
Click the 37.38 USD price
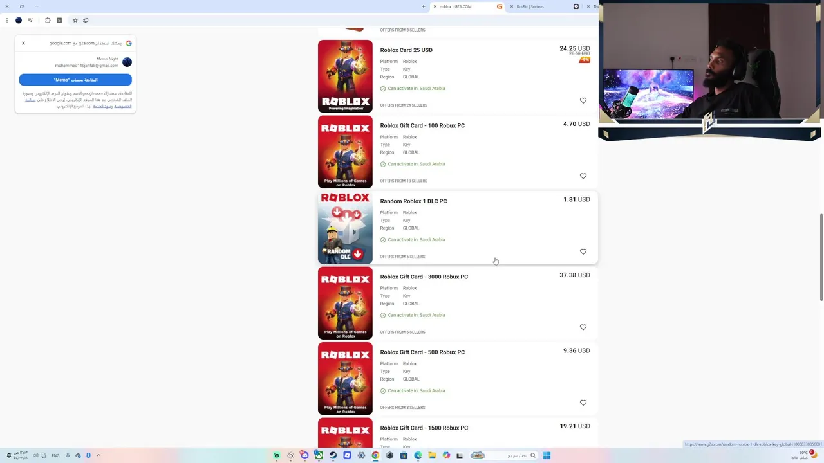tap(574, 275)
